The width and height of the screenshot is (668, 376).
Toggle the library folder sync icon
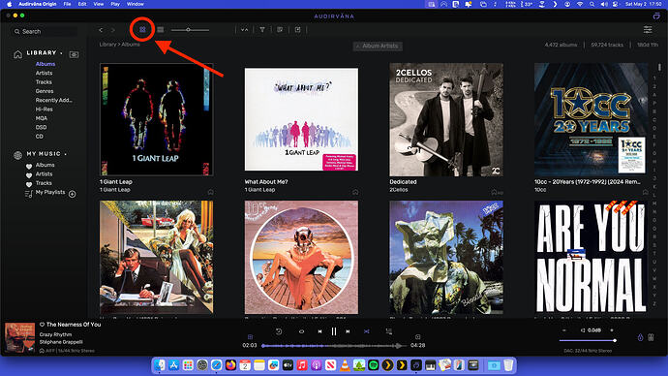point(74,54)
